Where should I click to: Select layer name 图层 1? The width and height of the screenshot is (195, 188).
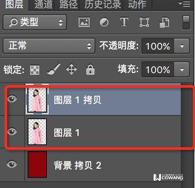67,133
